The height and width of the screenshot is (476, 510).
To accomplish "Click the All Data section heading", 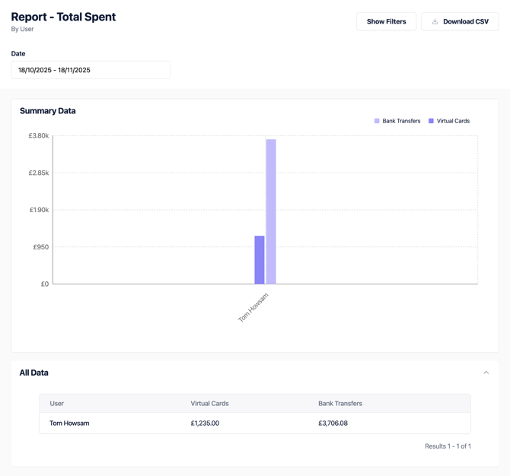I will coord(34,373).
